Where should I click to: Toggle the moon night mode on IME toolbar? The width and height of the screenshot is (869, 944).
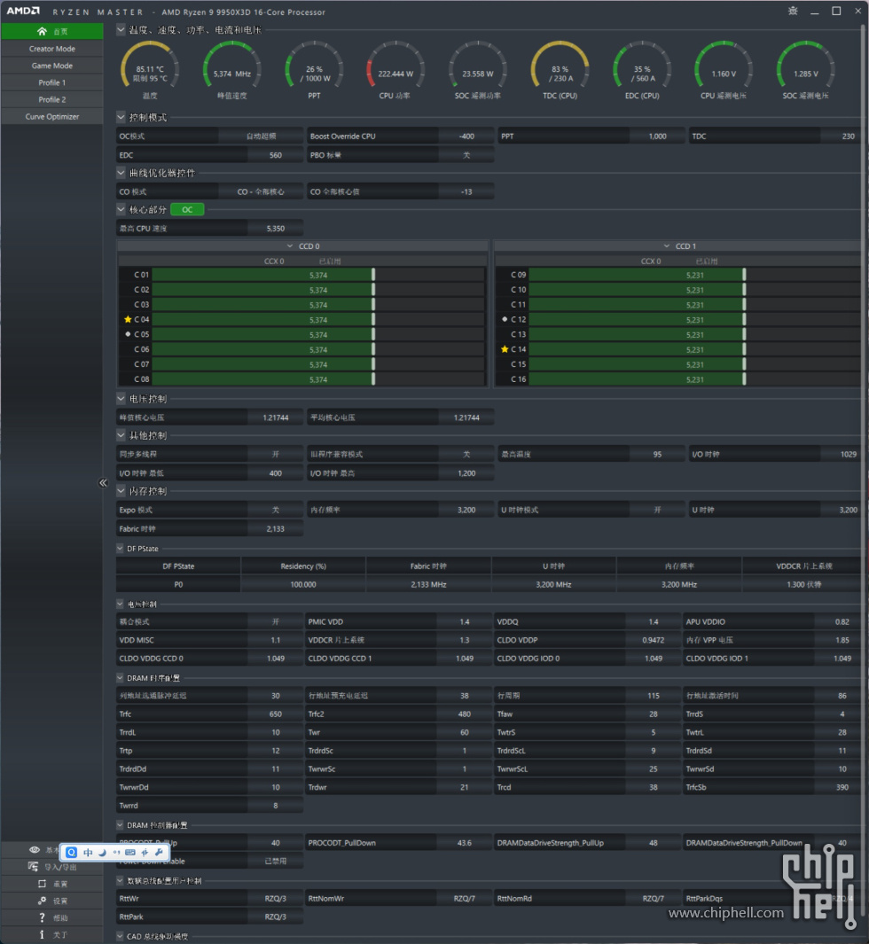coord(102,853)
